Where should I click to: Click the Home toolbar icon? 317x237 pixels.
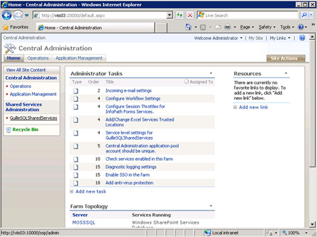click(x=188, y=27)
